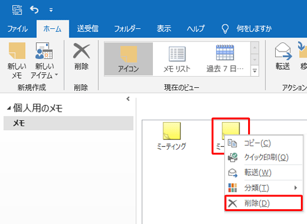Select the アイコン view
307x224 pixels.
128,59
